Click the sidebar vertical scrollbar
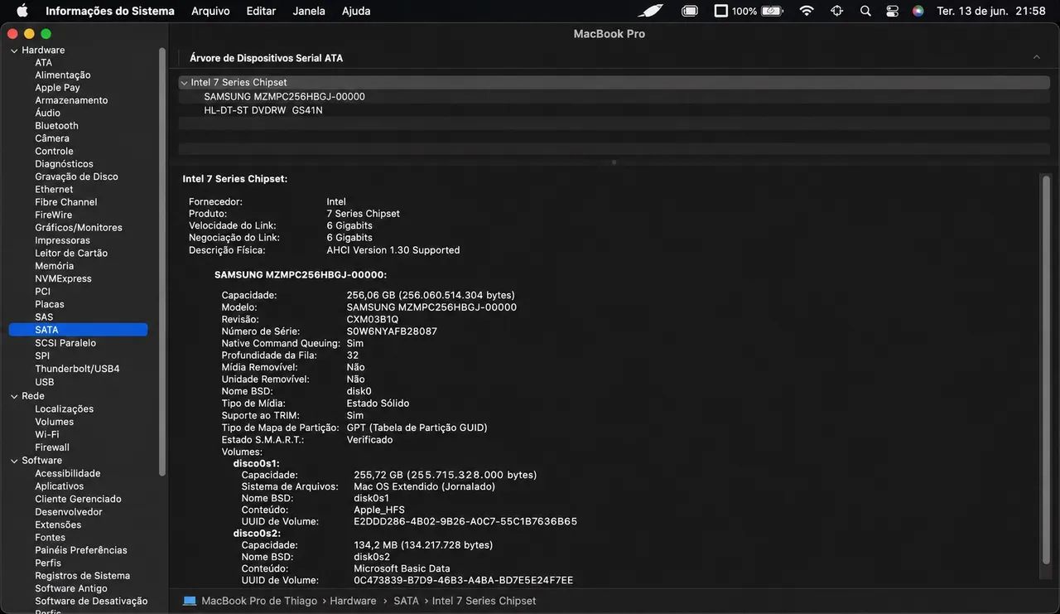 pos(162,261)
